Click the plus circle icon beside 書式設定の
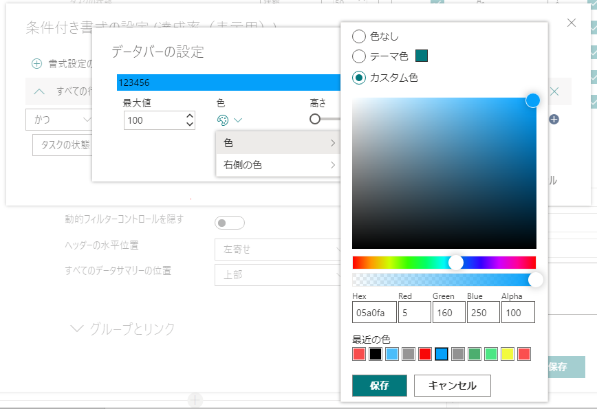The width and height of the screenshot is (597, 409). point(36,64)
